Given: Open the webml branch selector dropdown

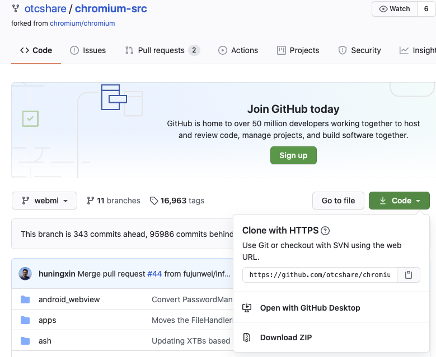Looking at the screenshot, I should 44,201.
